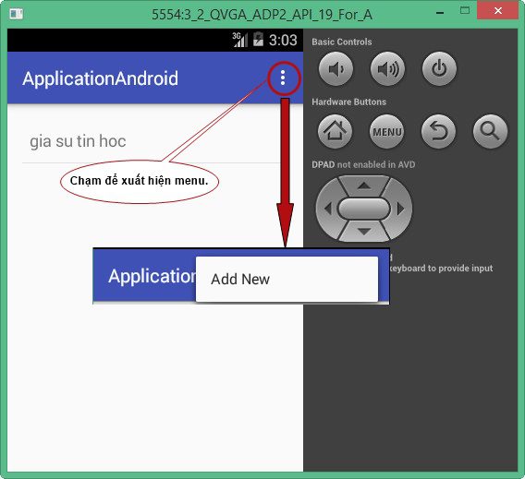Click the 3:03 clock in status bar
Image resolution: width=525 pixels, height=479 pixels.
[x=283, y=40]
